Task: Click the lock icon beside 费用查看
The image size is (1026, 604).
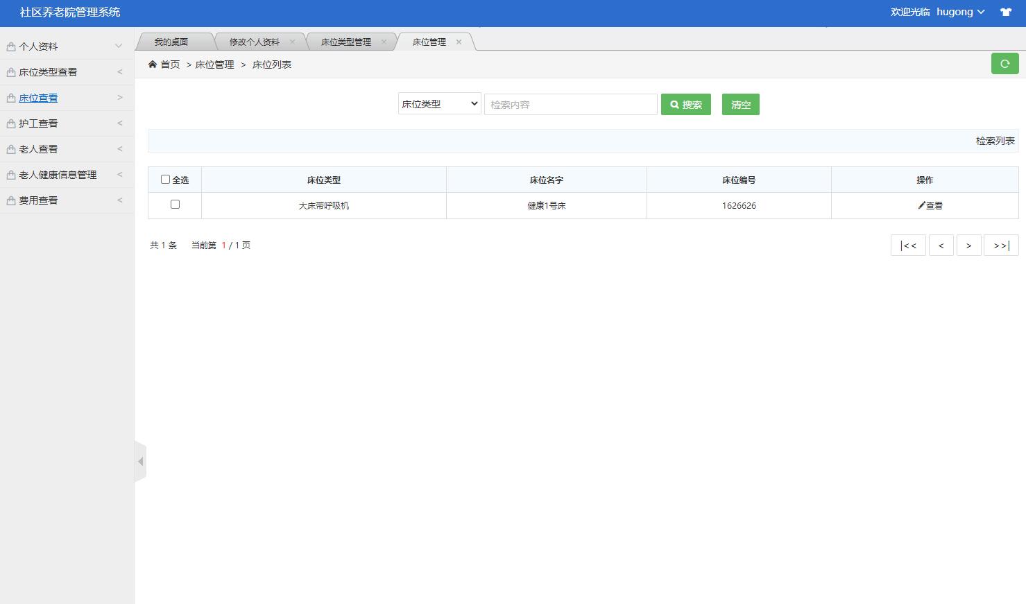Action: coord(10,200)
